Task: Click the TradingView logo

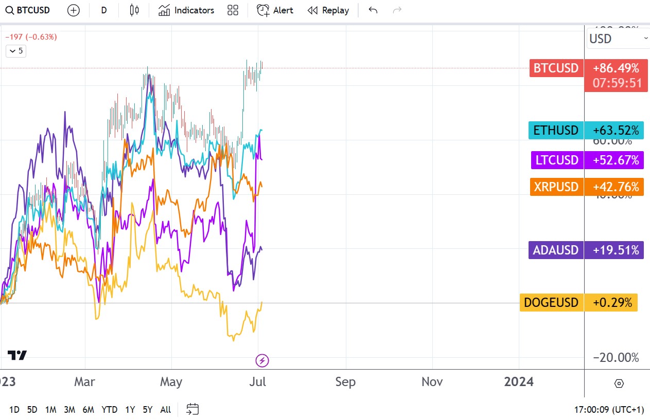Action: click(x=17, y=355)
